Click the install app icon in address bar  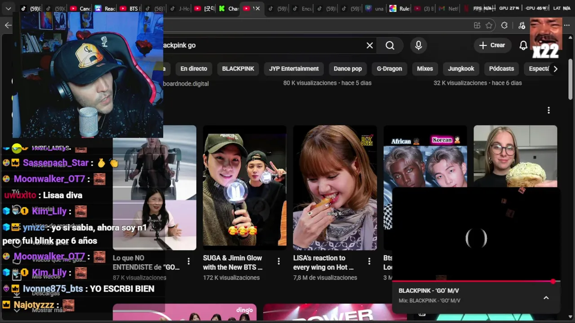(477, 26)
